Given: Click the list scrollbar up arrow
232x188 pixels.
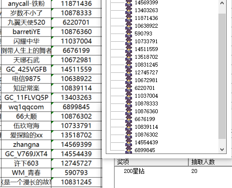Looking at the screenshot, I should click(222, 3).
